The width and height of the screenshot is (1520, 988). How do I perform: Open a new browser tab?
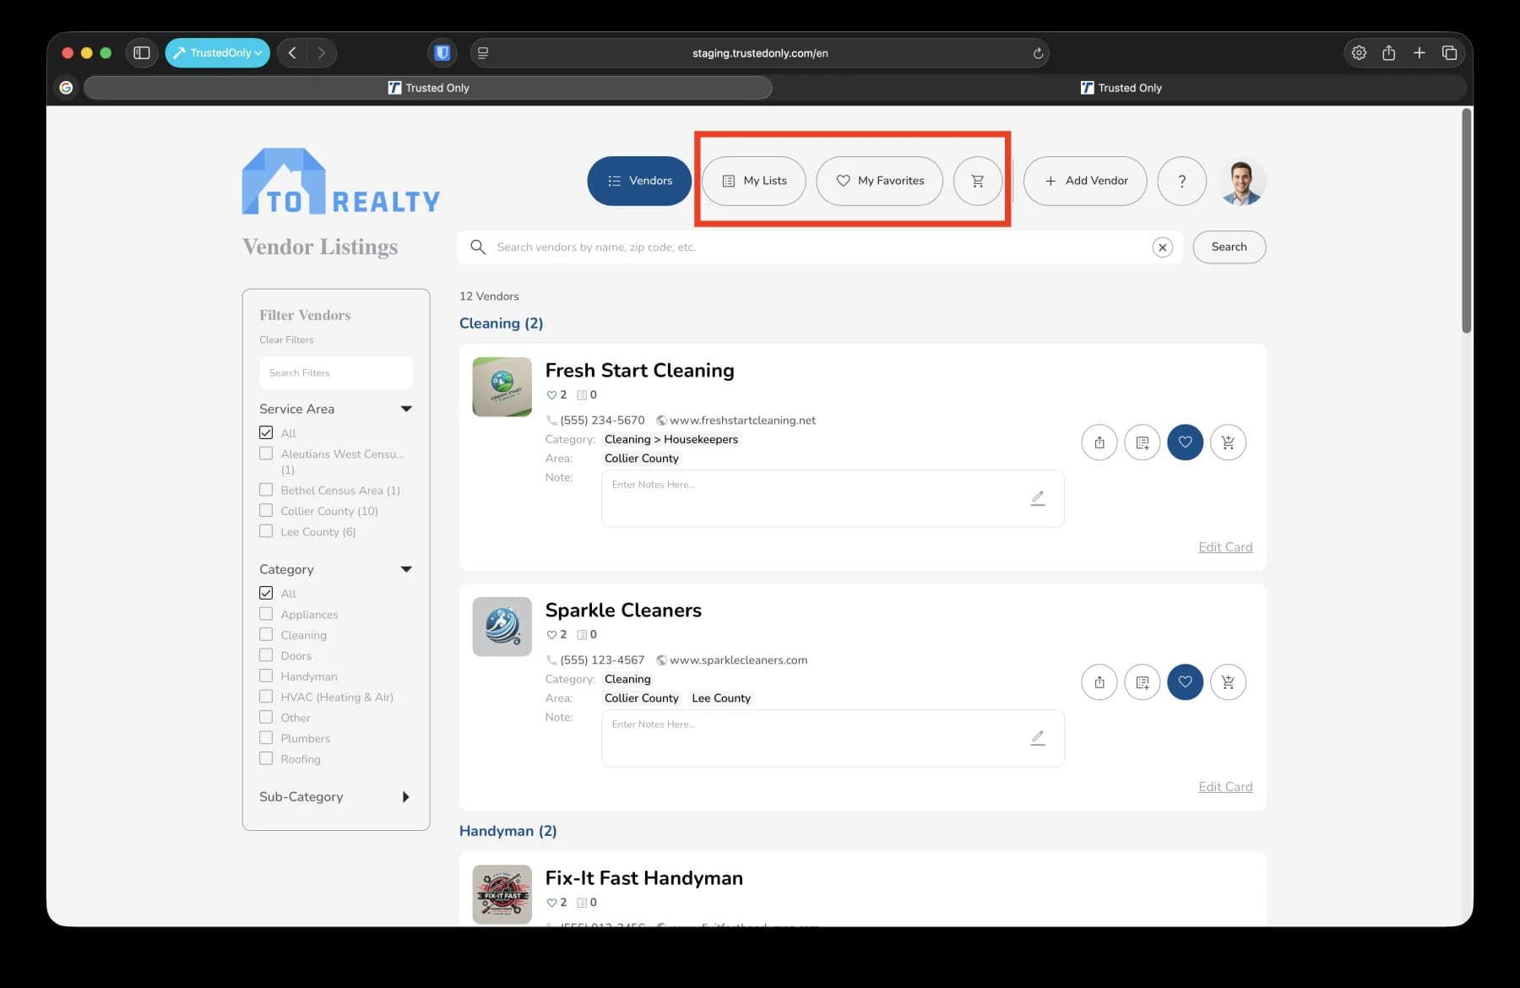pyautogui.click(x=1420, y=52)
